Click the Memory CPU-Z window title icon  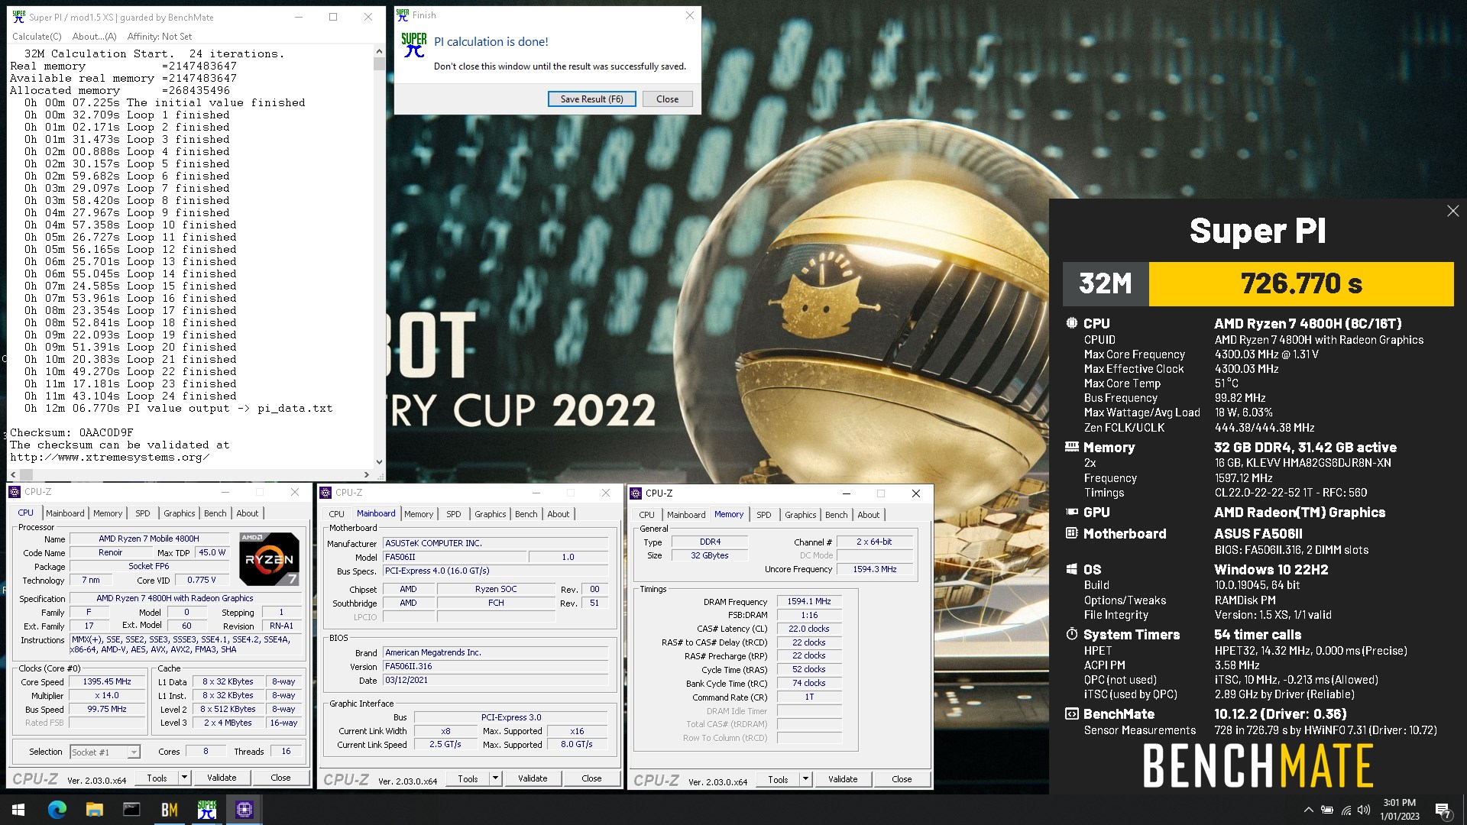(x=636, y=493)
